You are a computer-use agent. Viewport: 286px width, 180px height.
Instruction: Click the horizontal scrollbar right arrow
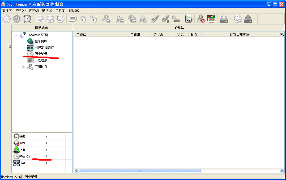coord(282,171)
